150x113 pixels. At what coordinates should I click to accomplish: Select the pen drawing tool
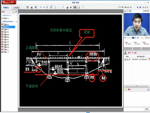click(x=51, y=7)
